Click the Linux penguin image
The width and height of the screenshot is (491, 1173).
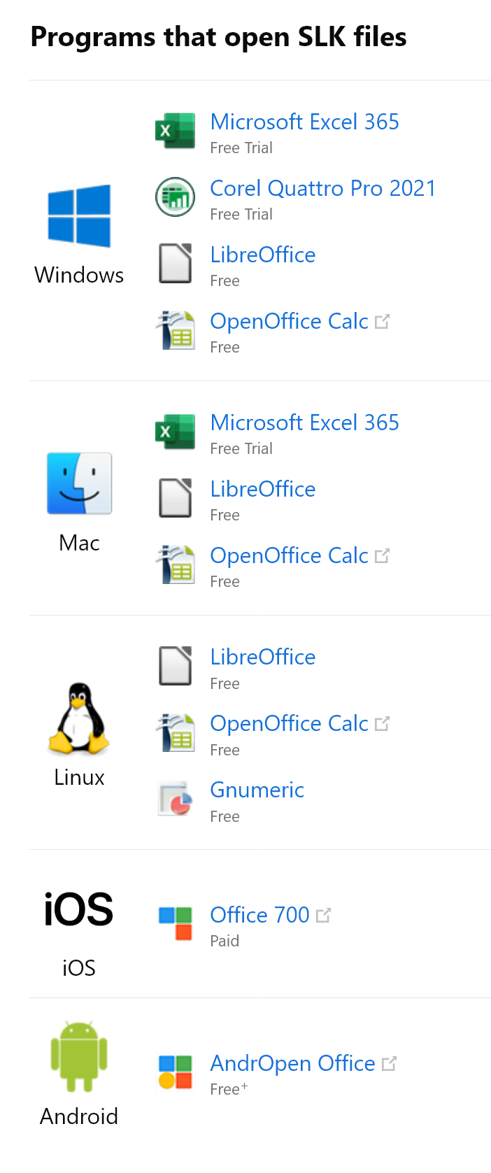pos(79,718)
